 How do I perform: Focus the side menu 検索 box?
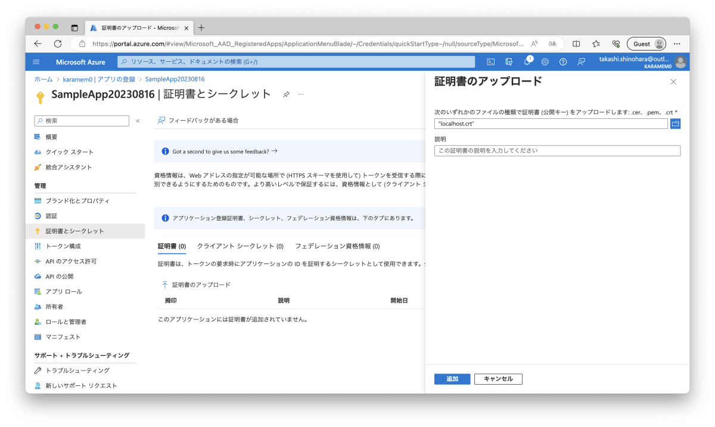[82, 121]
